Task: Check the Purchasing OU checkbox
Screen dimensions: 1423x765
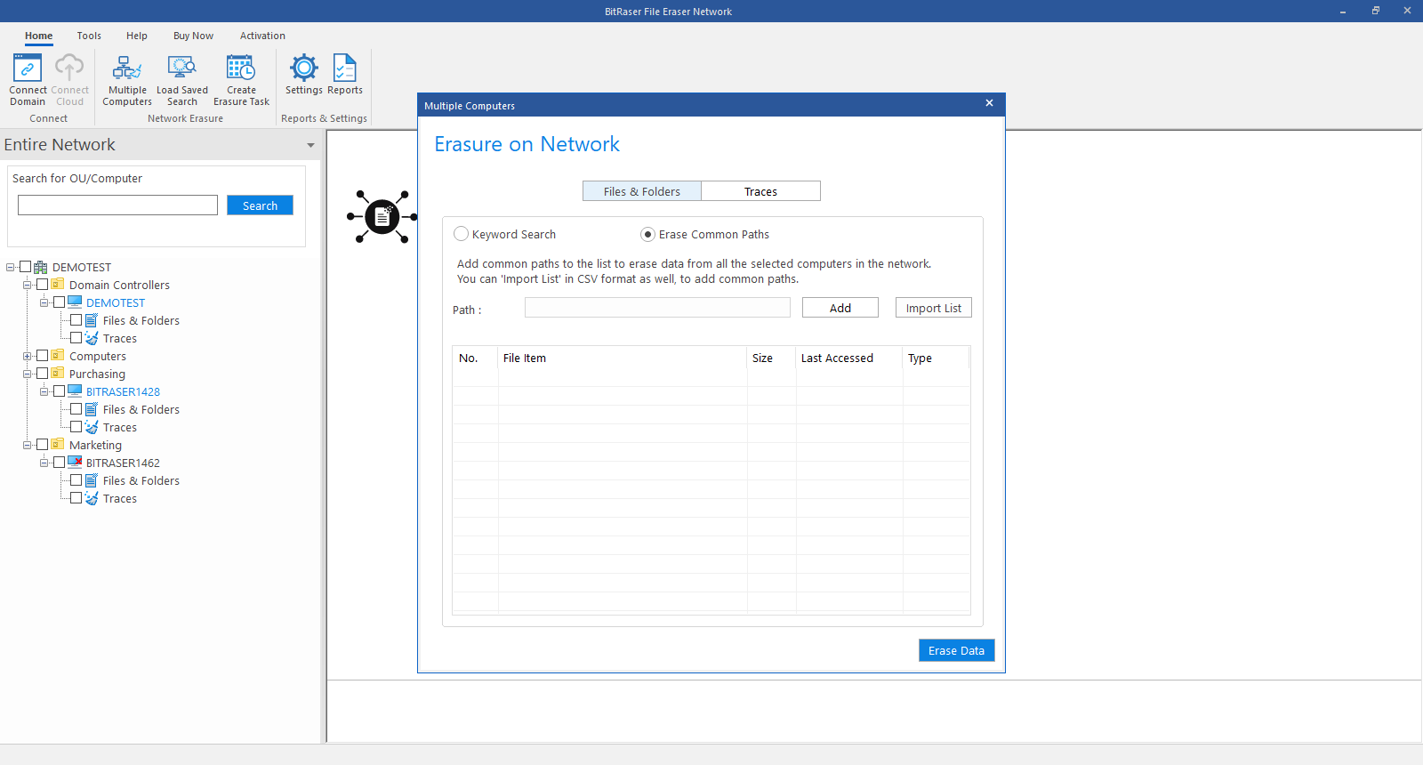Action: pos(42,374)
